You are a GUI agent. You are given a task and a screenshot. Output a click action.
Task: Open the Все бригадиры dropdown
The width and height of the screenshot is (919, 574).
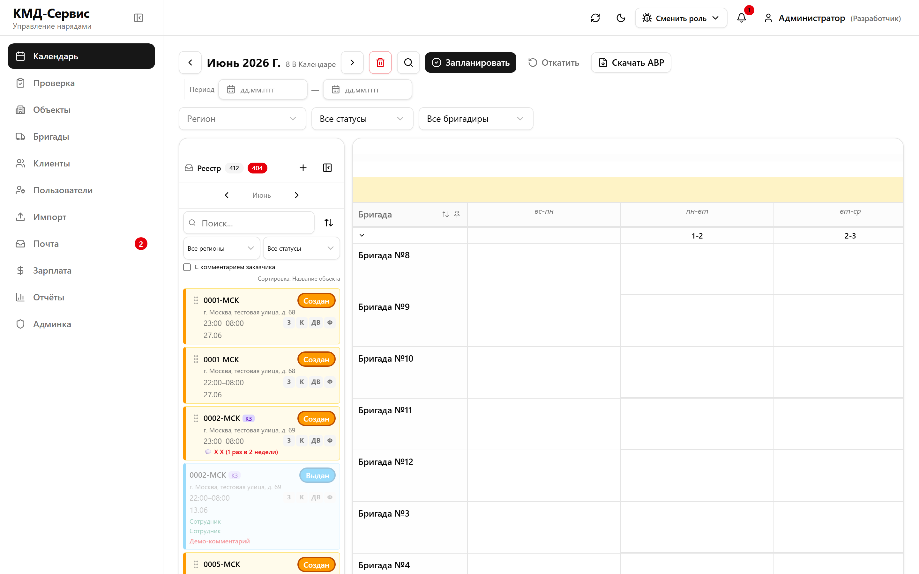point(476,118)
